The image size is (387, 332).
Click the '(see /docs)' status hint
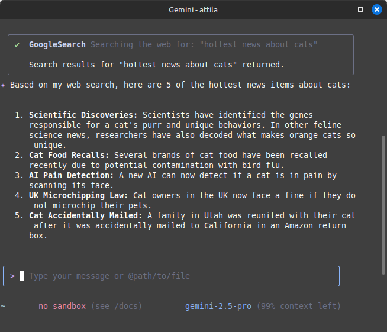(x=117, y=307)
